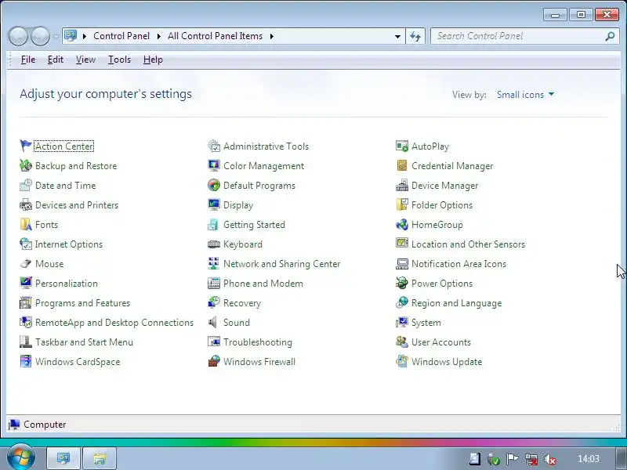Viewport: 627px width, 470px height.
Task: Open the Network and Sharing Center icon
Action: [214, 264]
